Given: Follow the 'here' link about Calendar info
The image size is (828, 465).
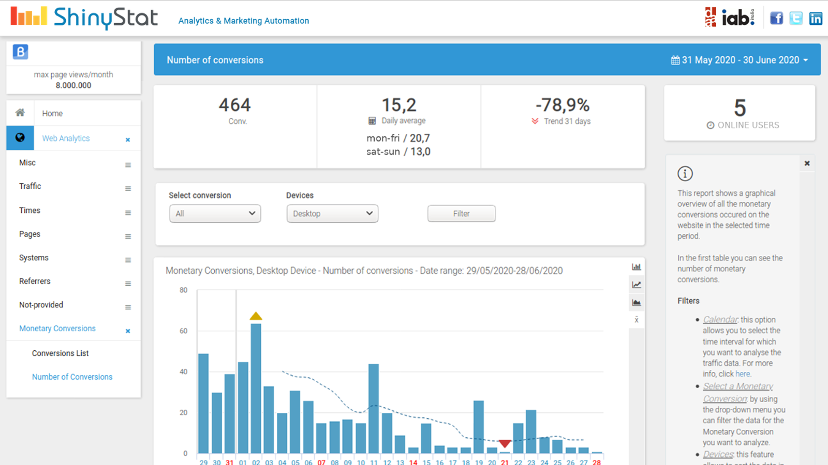Looking at the screenshot, I should [743, 374].
